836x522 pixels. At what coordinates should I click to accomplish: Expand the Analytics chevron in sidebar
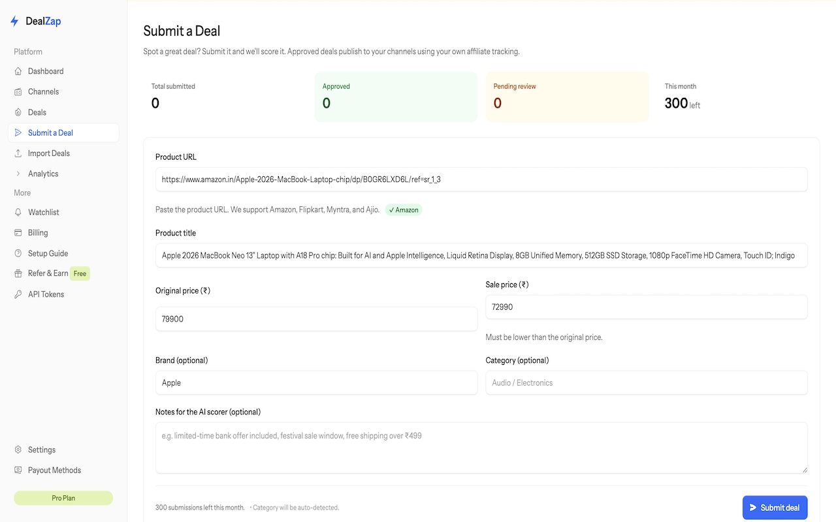click(18, 174)
